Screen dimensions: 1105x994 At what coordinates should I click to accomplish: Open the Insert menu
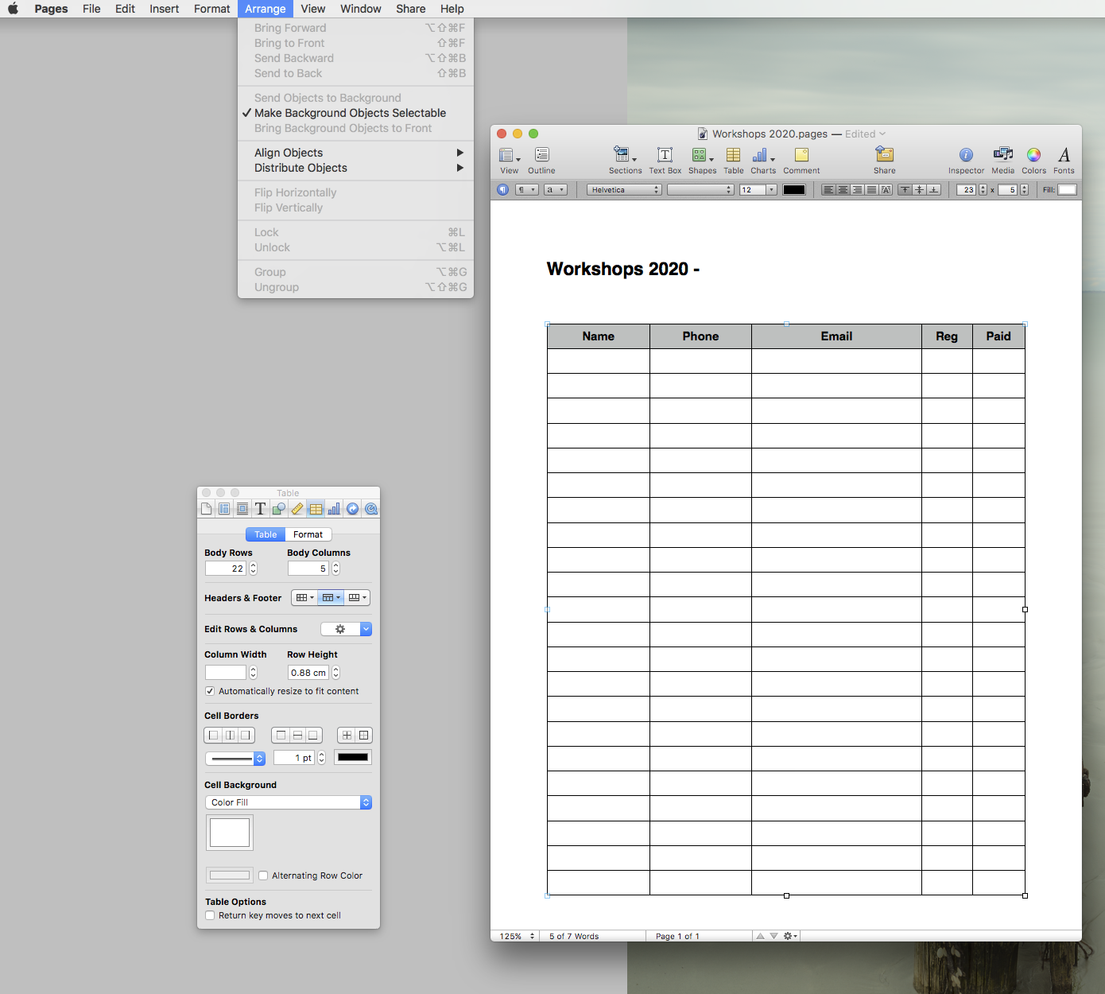[165, 9]
